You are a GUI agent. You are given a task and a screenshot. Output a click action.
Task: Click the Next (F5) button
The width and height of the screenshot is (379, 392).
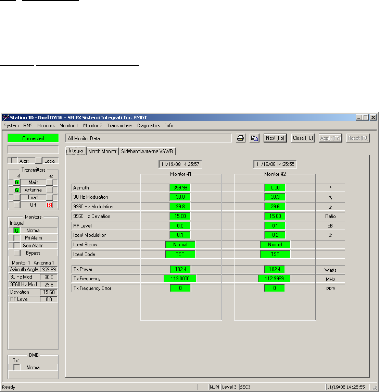[275, 138]
